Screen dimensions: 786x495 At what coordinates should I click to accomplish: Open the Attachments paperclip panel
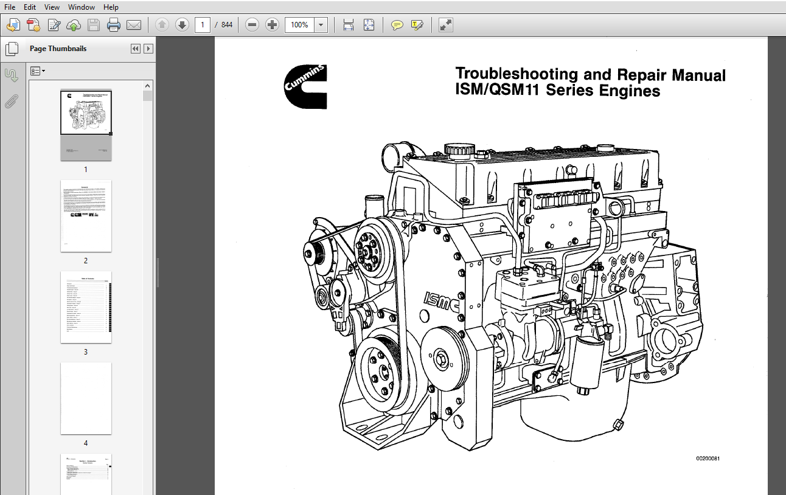click(x=12, y=101)
